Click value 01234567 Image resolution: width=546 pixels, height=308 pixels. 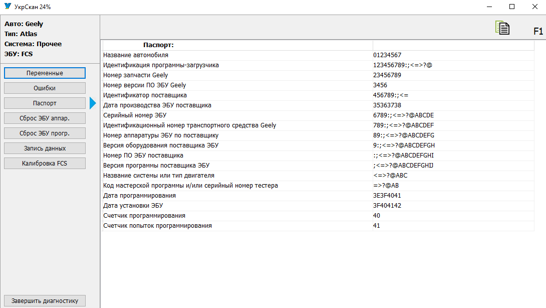(x=387, y=55)
